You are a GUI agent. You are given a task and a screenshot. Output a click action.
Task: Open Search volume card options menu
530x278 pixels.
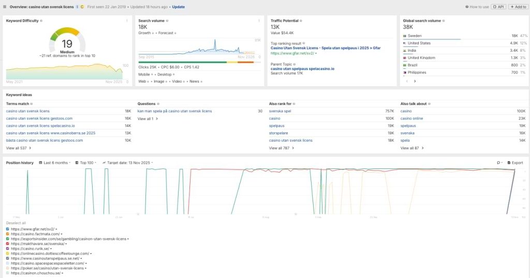click(259, 21)
